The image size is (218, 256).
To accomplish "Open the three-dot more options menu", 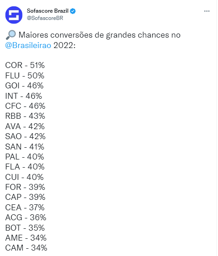I will point(207,11).
